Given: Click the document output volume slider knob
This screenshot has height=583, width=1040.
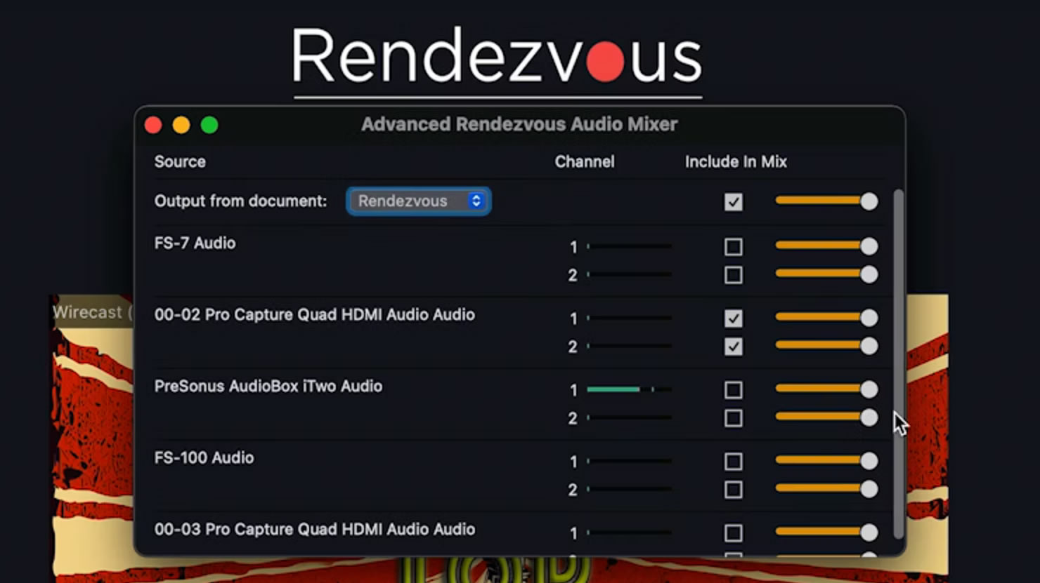Looking at the screenshot, I should click(x=869, y=201).
